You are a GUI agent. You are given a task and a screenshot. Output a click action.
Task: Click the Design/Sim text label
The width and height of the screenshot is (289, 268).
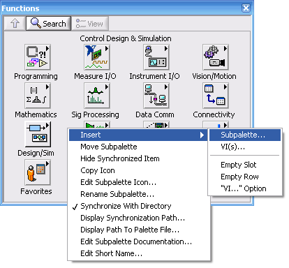[x=36, y=153]
